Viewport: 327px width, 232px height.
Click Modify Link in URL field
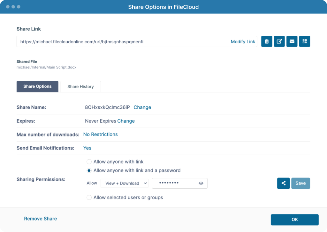click(243, 42)
